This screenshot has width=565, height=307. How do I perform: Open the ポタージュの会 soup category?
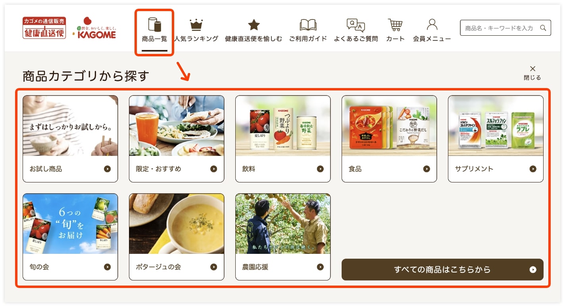point(177,237)
